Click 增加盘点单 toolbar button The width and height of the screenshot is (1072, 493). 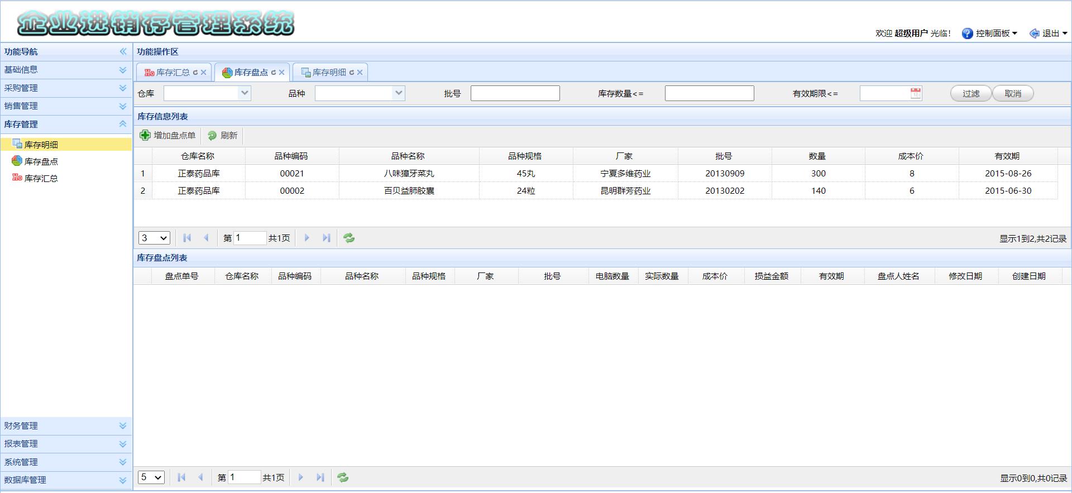click(167, 135)
